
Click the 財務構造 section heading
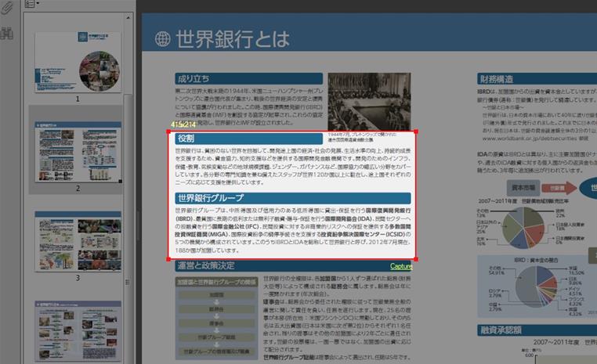coord(497,79)
